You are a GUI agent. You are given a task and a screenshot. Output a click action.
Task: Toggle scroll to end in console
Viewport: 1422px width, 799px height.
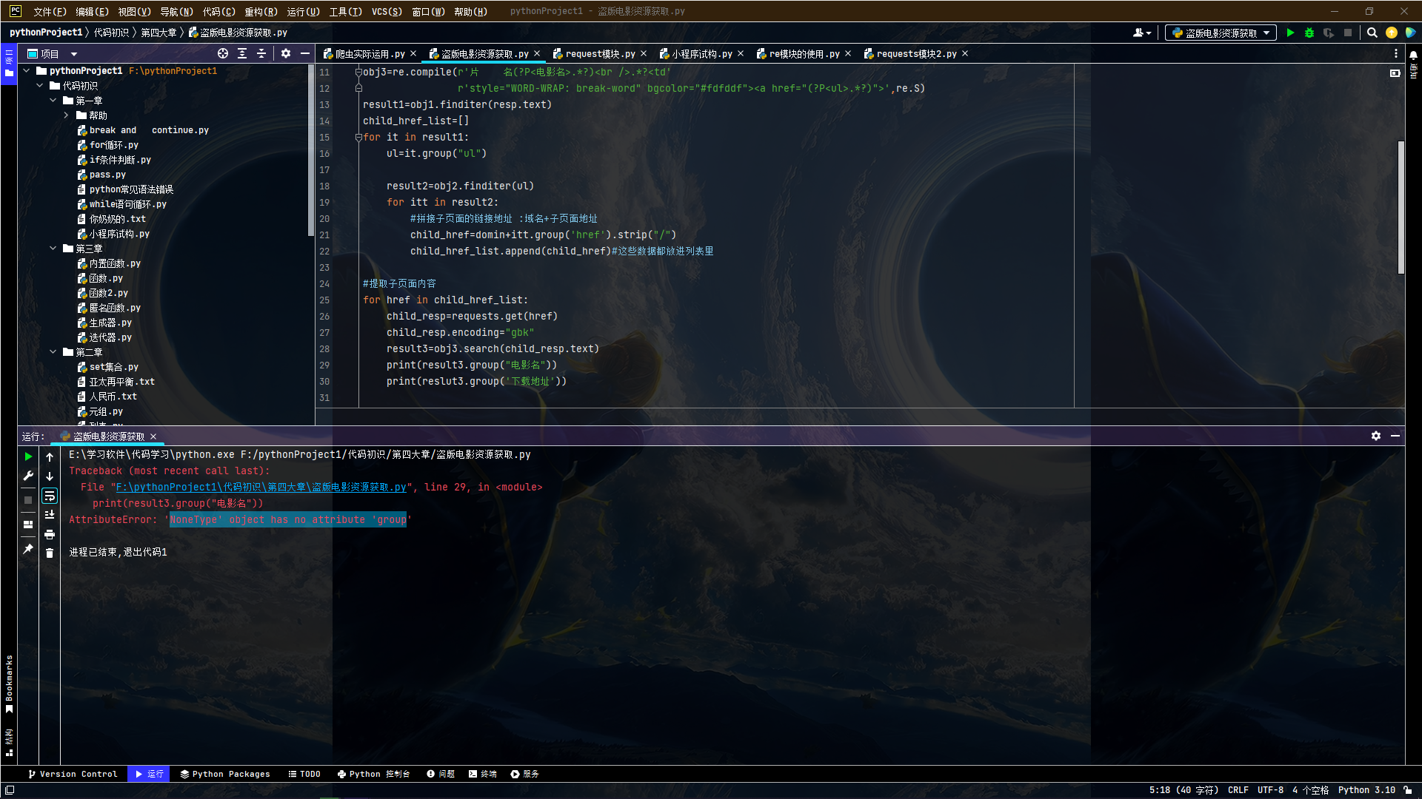[x=50, y=515]
